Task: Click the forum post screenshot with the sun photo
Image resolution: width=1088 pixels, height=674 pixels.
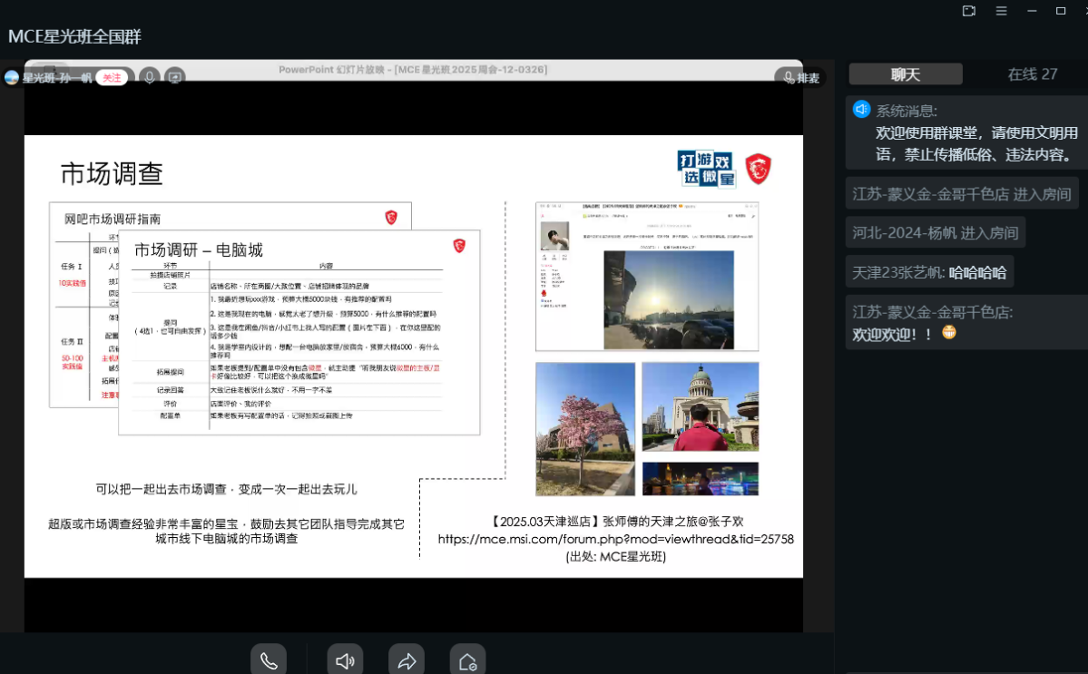Action: pyautogui.click(x=647, y=277)
